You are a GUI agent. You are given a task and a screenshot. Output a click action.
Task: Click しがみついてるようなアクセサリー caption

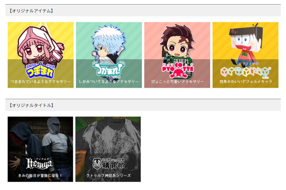click(109, 81)
